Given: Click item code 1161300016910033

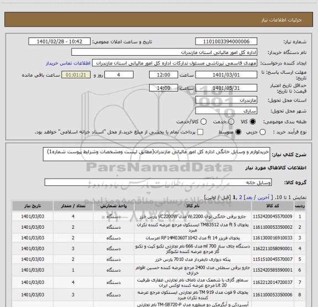Looking at the screenshot, I should click(273, 238).
